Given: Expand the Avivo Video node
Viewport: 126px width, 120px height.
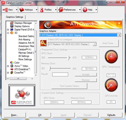Looking at the screenshot, I should click(x=8, y=66).
